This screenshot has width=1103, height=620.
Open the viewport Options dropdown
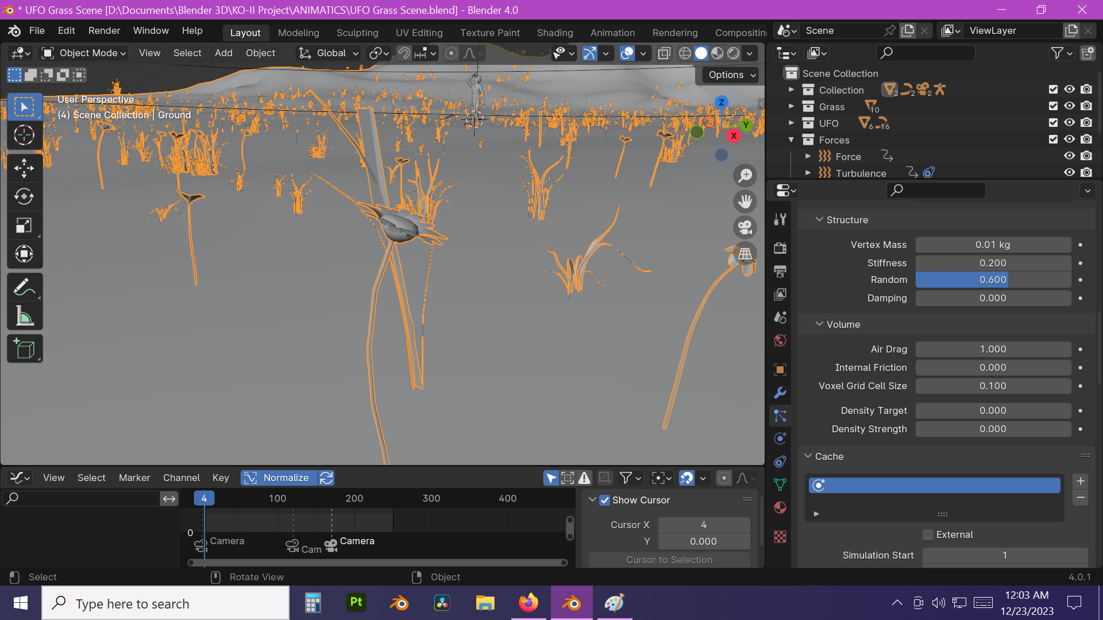(731, 75)
